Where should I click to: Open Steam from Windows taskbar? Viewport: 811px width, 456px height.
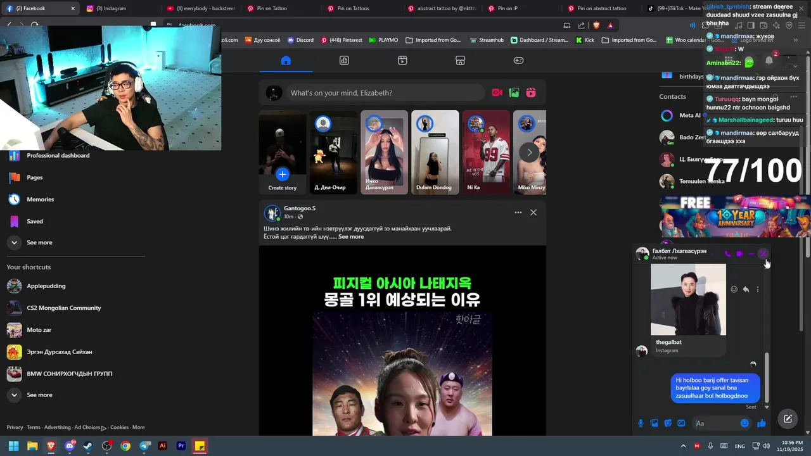pyautogui.click(x=88, y=446)
